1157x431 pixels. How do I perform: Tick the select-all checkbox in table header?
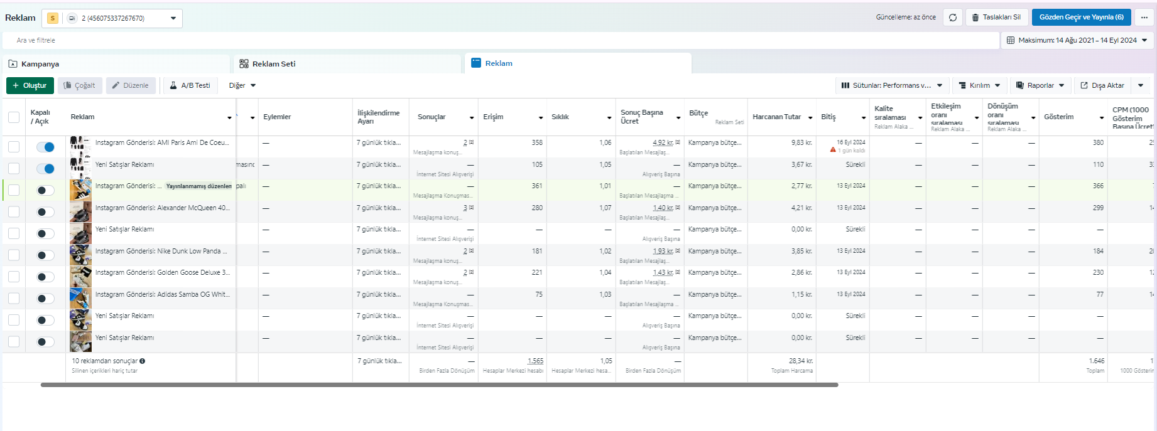point(14,117)
